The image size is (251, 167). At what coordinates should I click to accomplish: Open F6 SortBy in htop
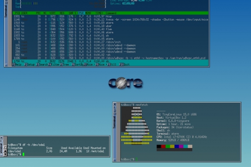78,64
